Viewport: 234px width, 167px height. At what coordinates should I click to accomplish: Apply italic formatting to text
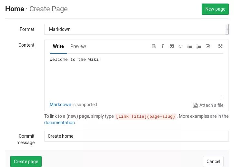click(x=163, y=46)
